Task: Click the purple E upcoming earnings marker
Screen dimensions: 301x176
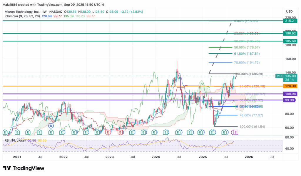Action: (235, 132)
